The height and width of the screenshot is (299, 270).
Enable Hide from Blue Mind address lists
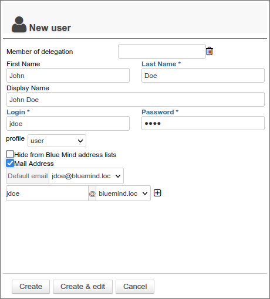[x=10, y=154]
